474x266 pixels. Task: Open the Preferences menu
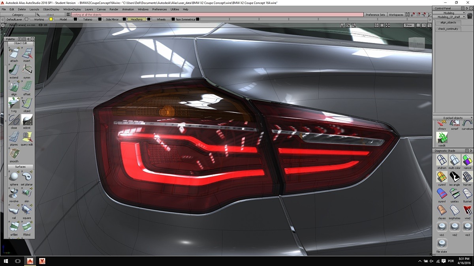(159, 9)
